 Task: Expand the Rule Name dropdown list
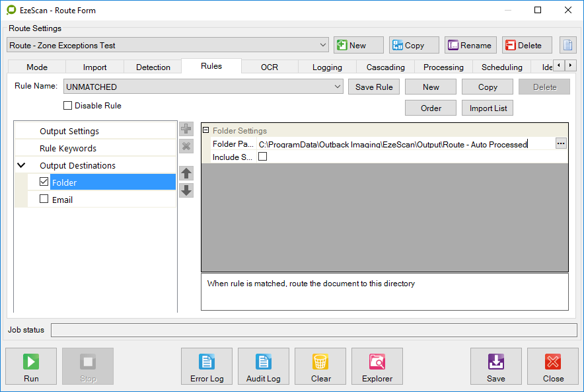[x=338, y=87]
